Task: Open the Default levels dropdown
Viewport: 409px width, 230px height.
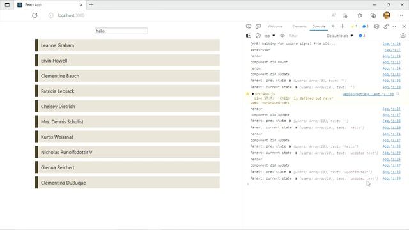Action: 340,36
